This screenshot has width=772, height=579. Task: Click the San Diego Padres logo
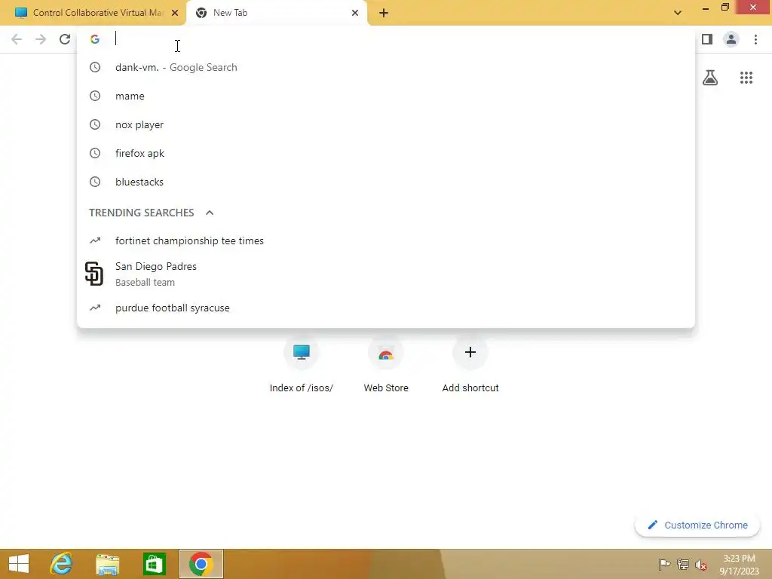(94, 274)
